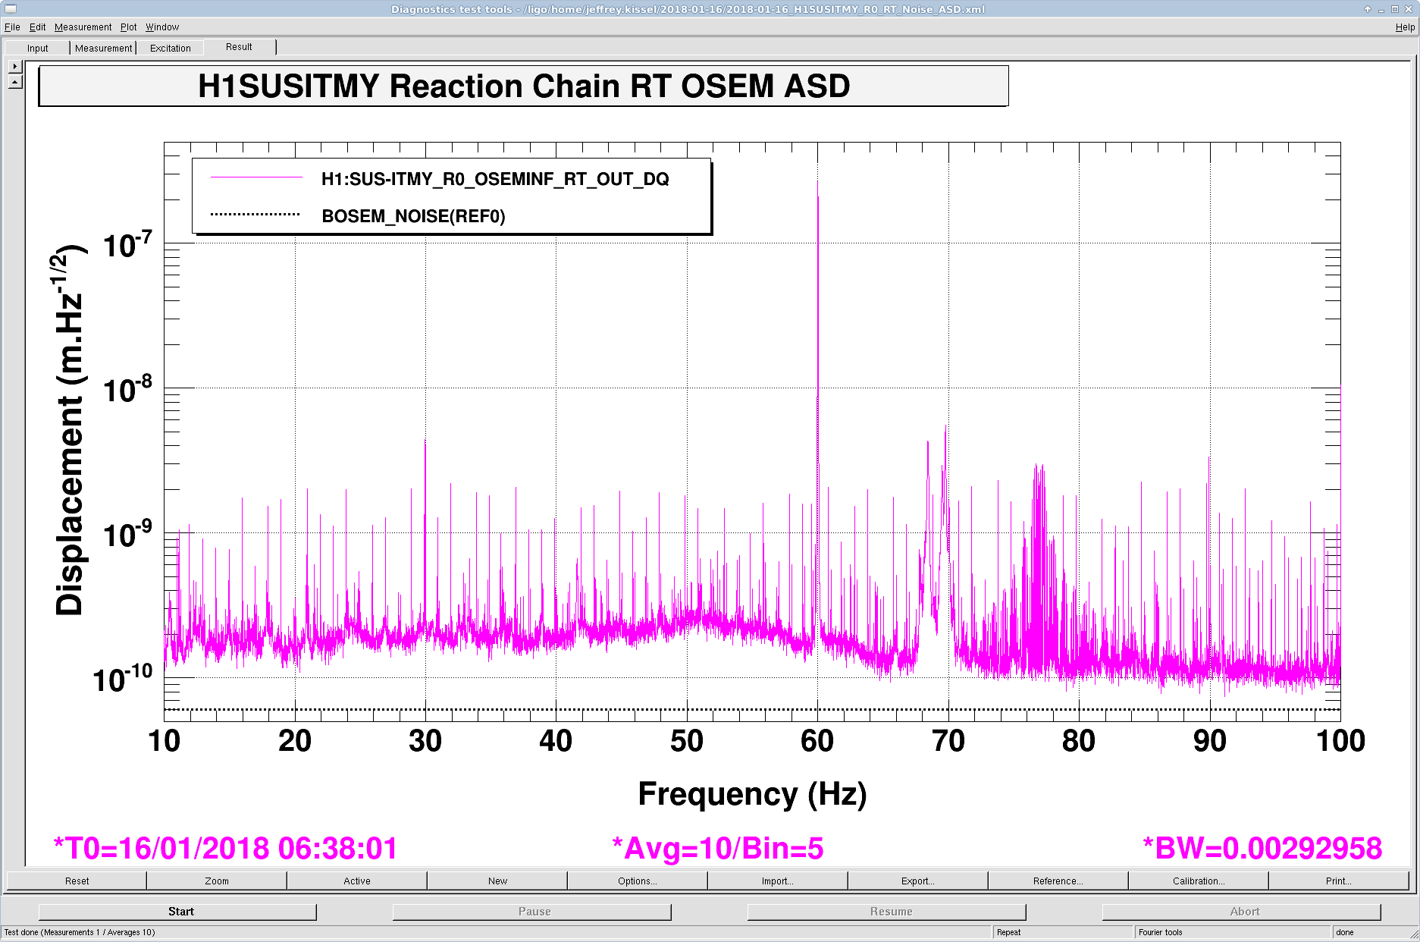
Task: Click the Reference... button
Action: 1058,881
